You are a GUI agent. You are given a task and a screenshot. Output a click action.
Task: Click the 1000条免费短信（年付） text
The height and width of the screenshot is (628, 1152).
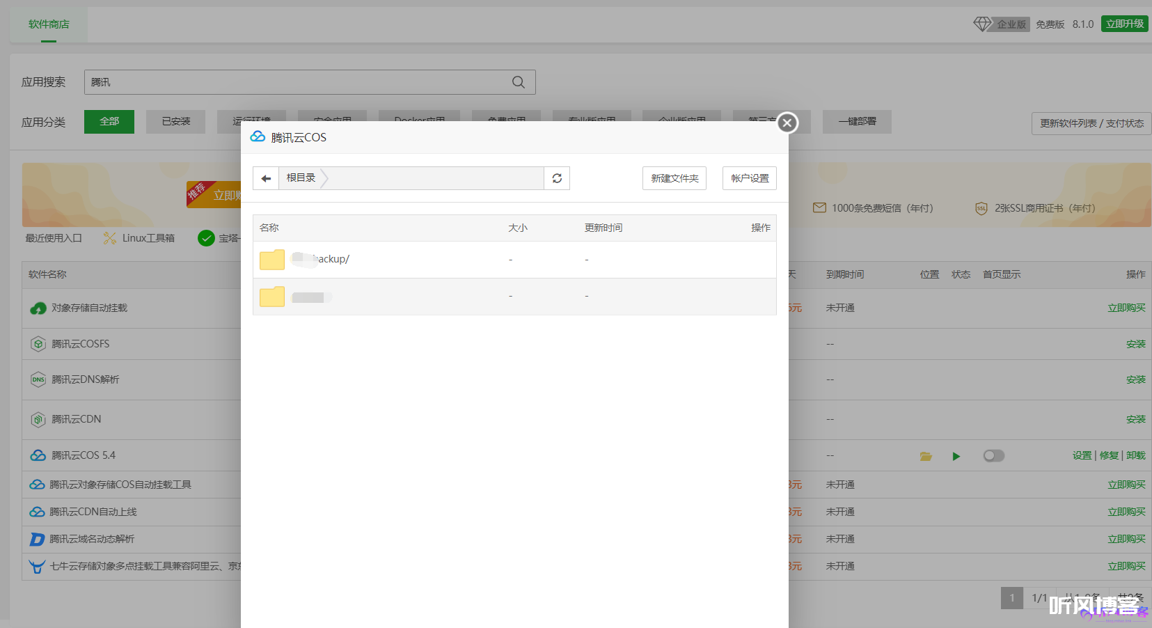pos(883,208)
